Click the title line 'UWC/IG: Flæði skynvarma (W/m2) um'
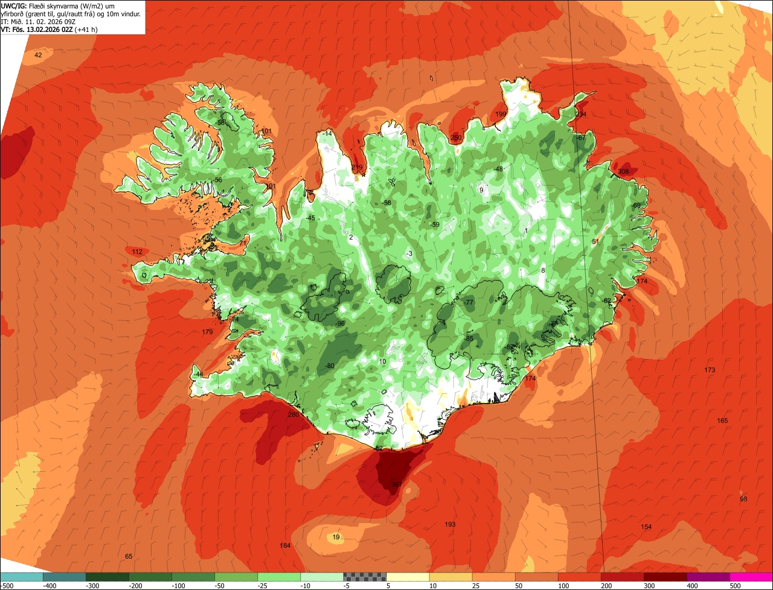This screenshot has height=590, width=773. click(x=57, y=5)
